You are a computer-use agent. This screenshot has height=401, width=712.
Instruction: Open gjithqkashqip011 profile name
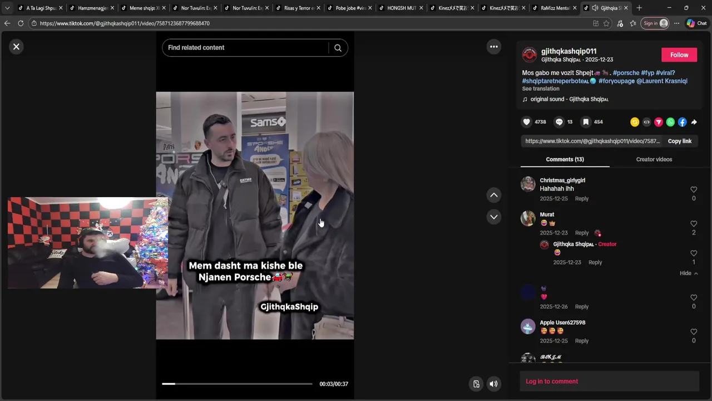(568, 51)
